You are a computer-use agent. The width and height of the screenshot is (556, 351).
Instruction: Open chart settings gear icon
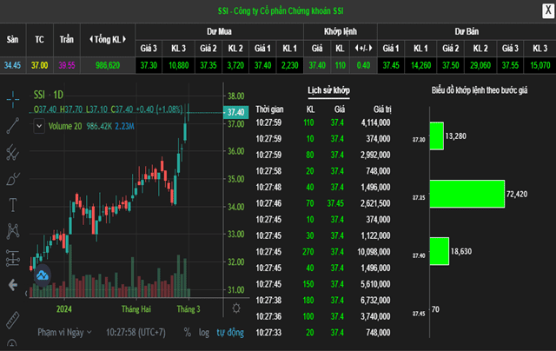(x=236, y=308)
